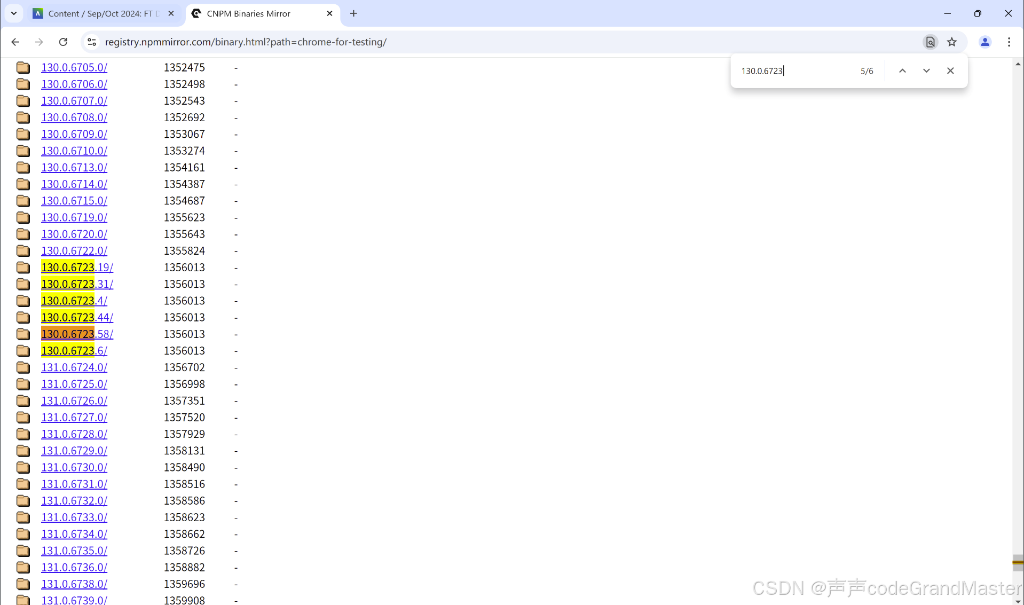Open highlighted link 130.0.6723.44/

click(77, 317)
